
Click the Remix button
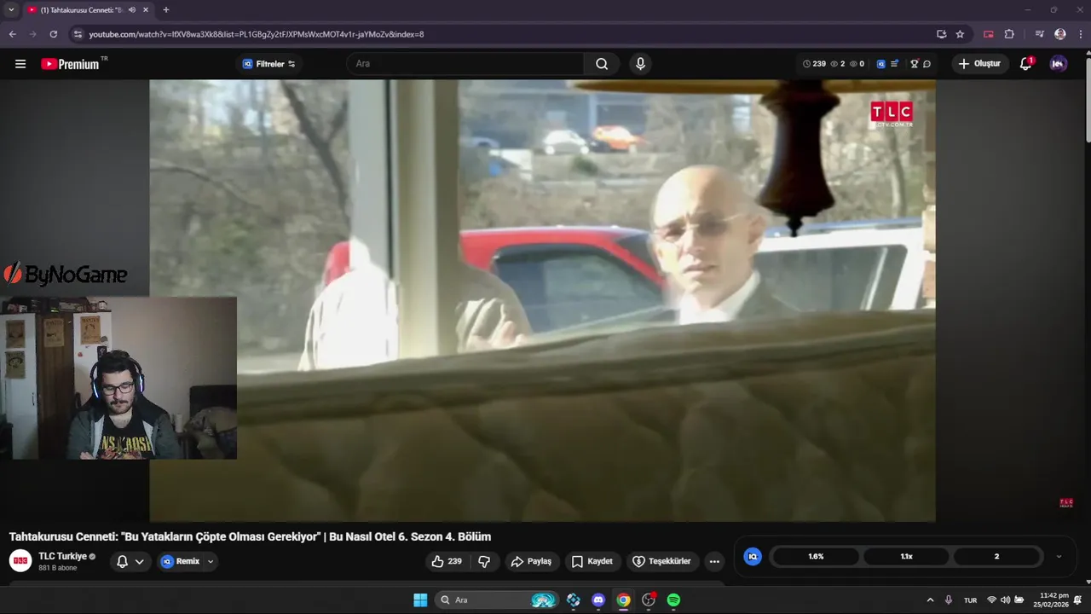(x=181, y=561)
